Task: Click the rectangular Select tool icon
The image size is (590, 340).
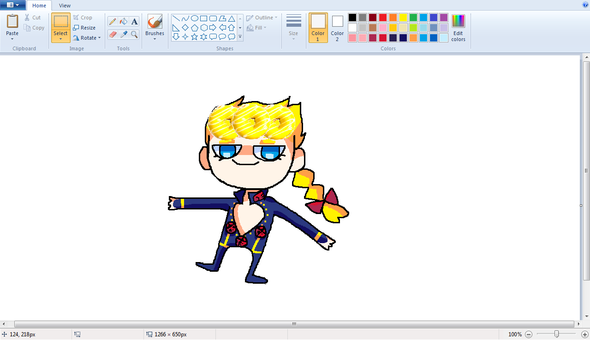Action: coord(60,22)
